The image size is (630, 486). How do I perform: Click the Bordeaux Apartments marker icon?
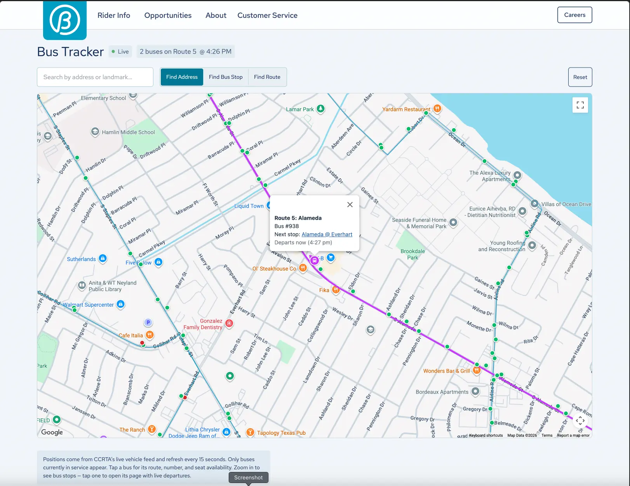pos(475,391)
